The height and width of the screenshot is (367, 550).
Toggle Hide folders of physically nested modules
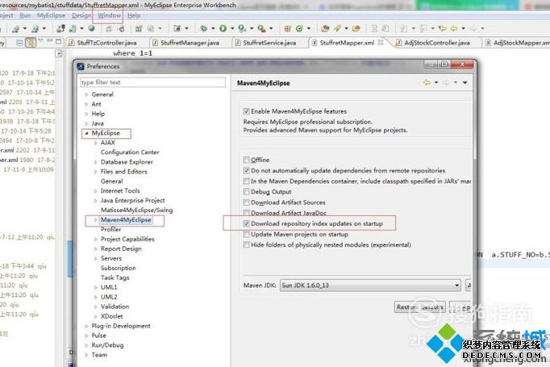(x=247, y=244)
